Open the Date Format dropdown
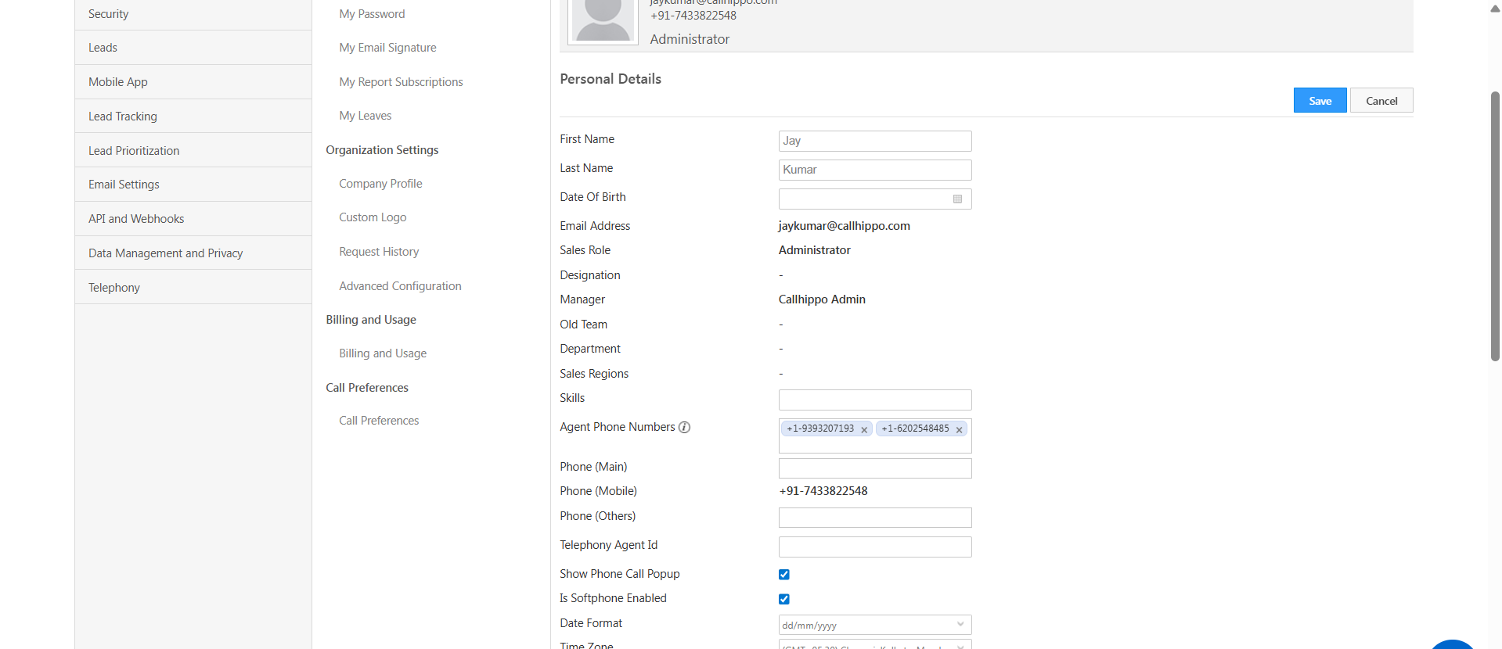This screenshot has height=649, width=1502. [875, 625]
